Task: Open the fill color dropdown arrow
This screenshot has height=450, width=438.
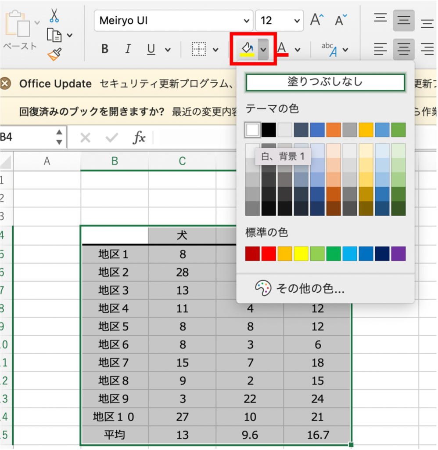Action: coord(263,49)
